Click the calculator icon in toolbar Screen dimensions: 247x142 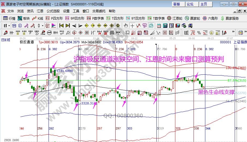tap(165, 26)
